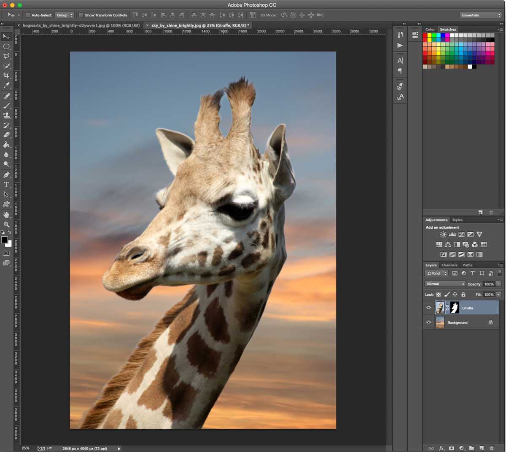Screen dimensions: 506x452
Task: Select the Eyedropper tool
Action: tap(6, 85)
